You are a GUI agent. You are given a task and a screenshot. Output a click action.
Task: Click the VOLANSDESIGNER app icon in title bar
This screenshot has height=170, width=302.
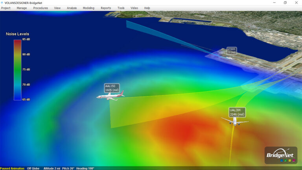pyautogui.click(x=2, y=2)
